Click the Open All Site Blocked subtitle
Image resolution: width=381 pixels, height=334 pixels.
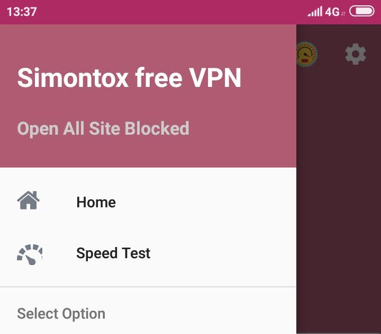pos(103,128)
